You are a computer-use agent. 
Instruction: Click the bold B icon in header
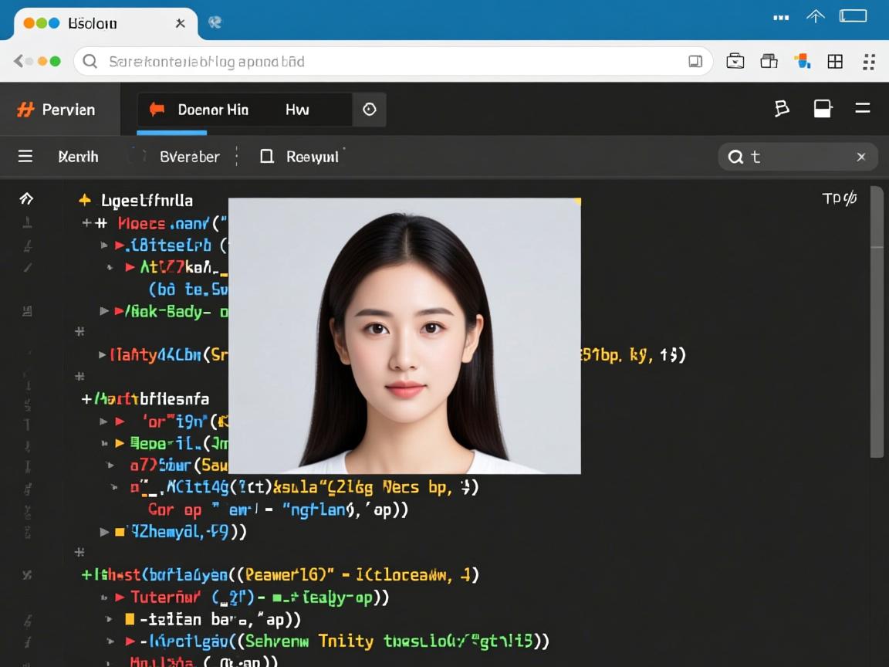781,109
